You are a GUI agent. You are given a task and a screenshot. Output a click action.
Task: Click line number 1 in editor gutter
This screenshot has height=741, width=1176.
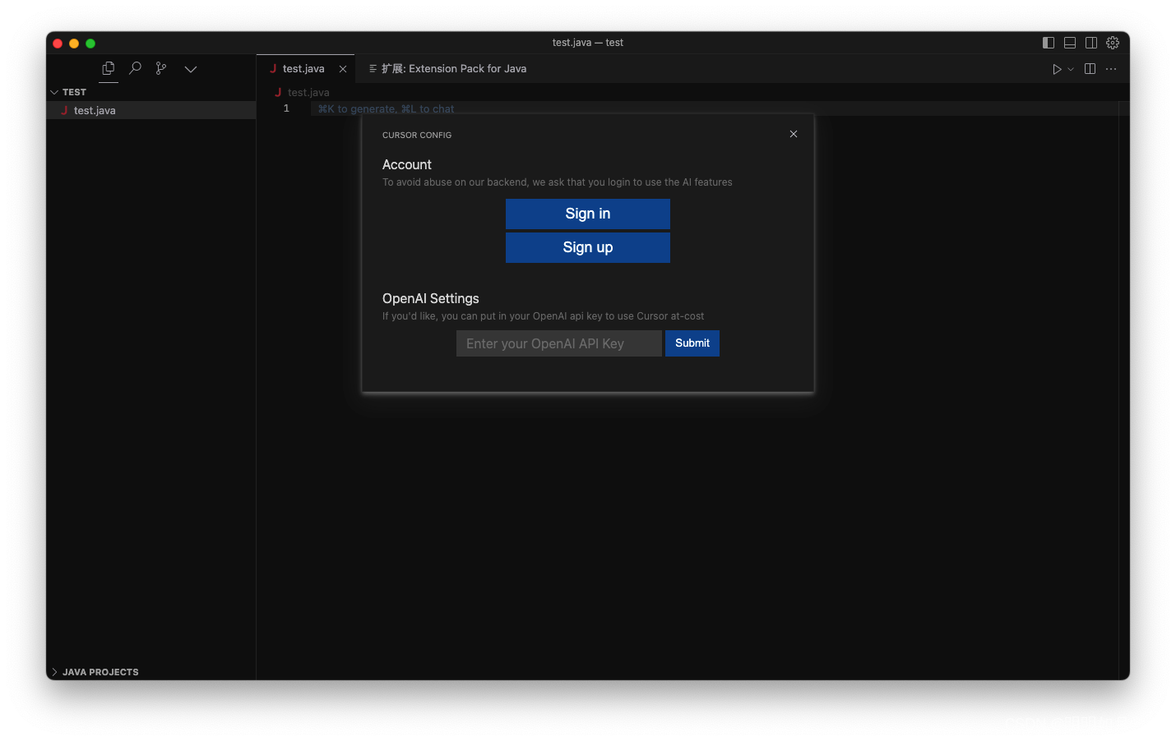286,108
